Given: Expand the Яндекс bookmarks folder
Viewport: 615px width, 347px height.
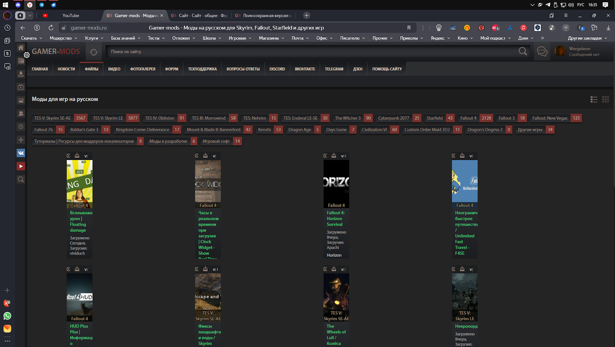Looking at the screenshot, I should (x=440, y=38).
